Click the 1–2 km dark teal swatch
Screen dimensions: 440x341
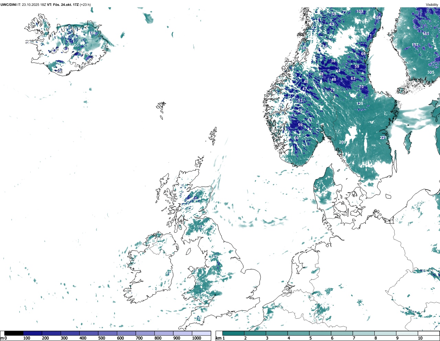point(233,333)
